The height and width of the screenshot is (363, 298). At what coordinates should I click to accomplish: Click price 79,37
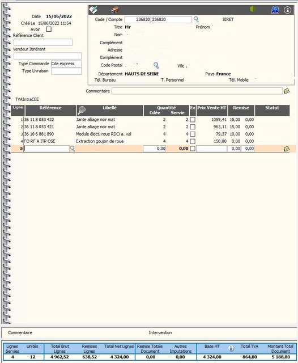point(222,134)
